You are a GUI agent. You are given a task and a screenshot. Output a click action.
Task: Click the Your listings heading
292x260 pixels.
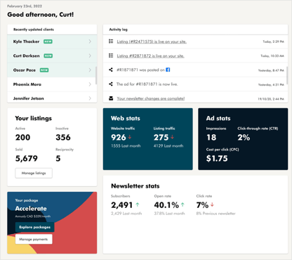(34, 118)
